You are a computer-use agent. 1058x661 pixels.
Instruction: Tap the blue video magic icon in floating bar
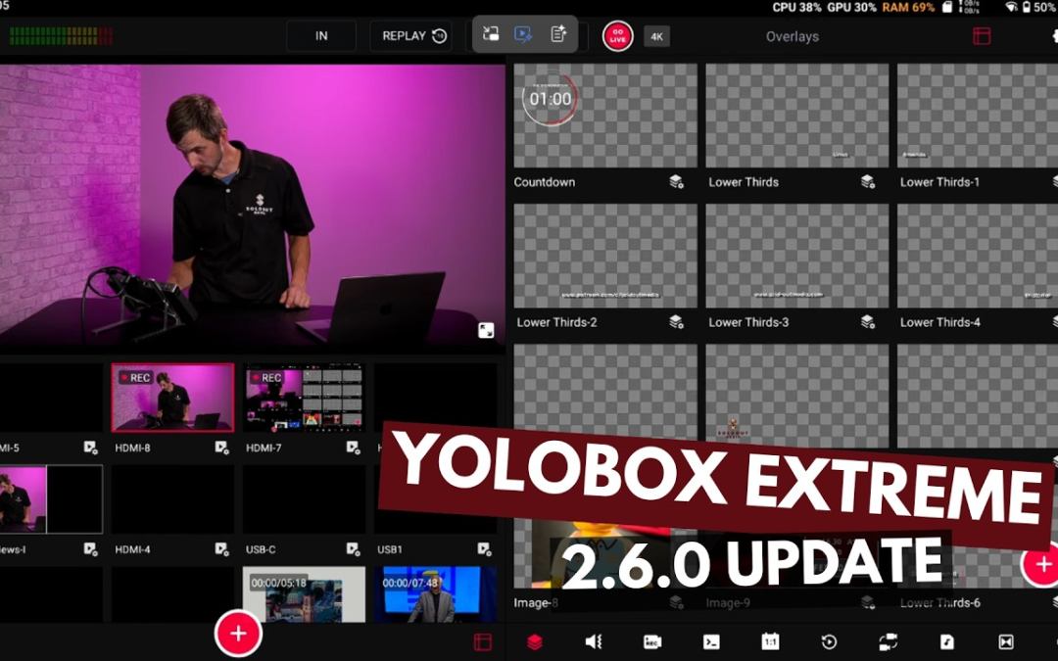[x=523, y=34]
